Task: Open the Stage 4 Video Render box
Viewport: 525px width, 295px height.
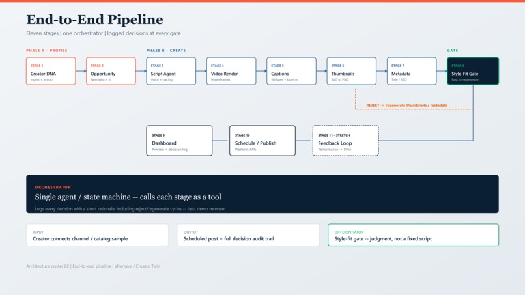Action: tap(231, 71)
